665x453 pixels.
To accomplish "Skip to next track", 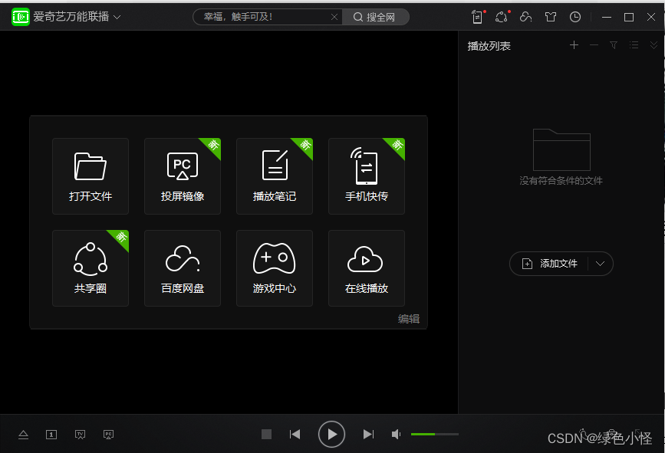I will [x=368, y=435].
